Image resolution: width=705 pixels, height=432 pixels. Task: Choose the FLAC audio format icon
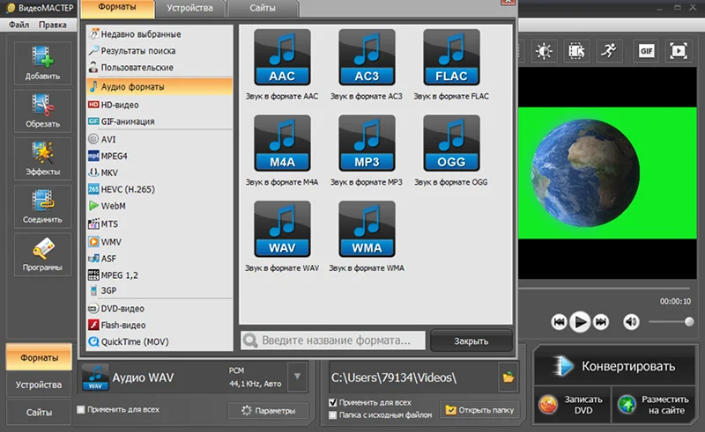[451, 57]
